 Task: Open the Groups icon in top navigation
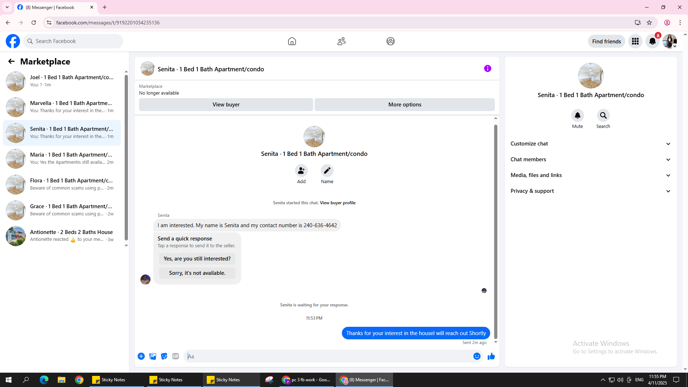point(391,41)
